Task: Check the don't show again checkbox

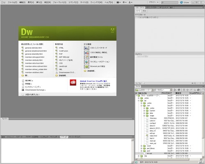Action: [x=23, y=94]
